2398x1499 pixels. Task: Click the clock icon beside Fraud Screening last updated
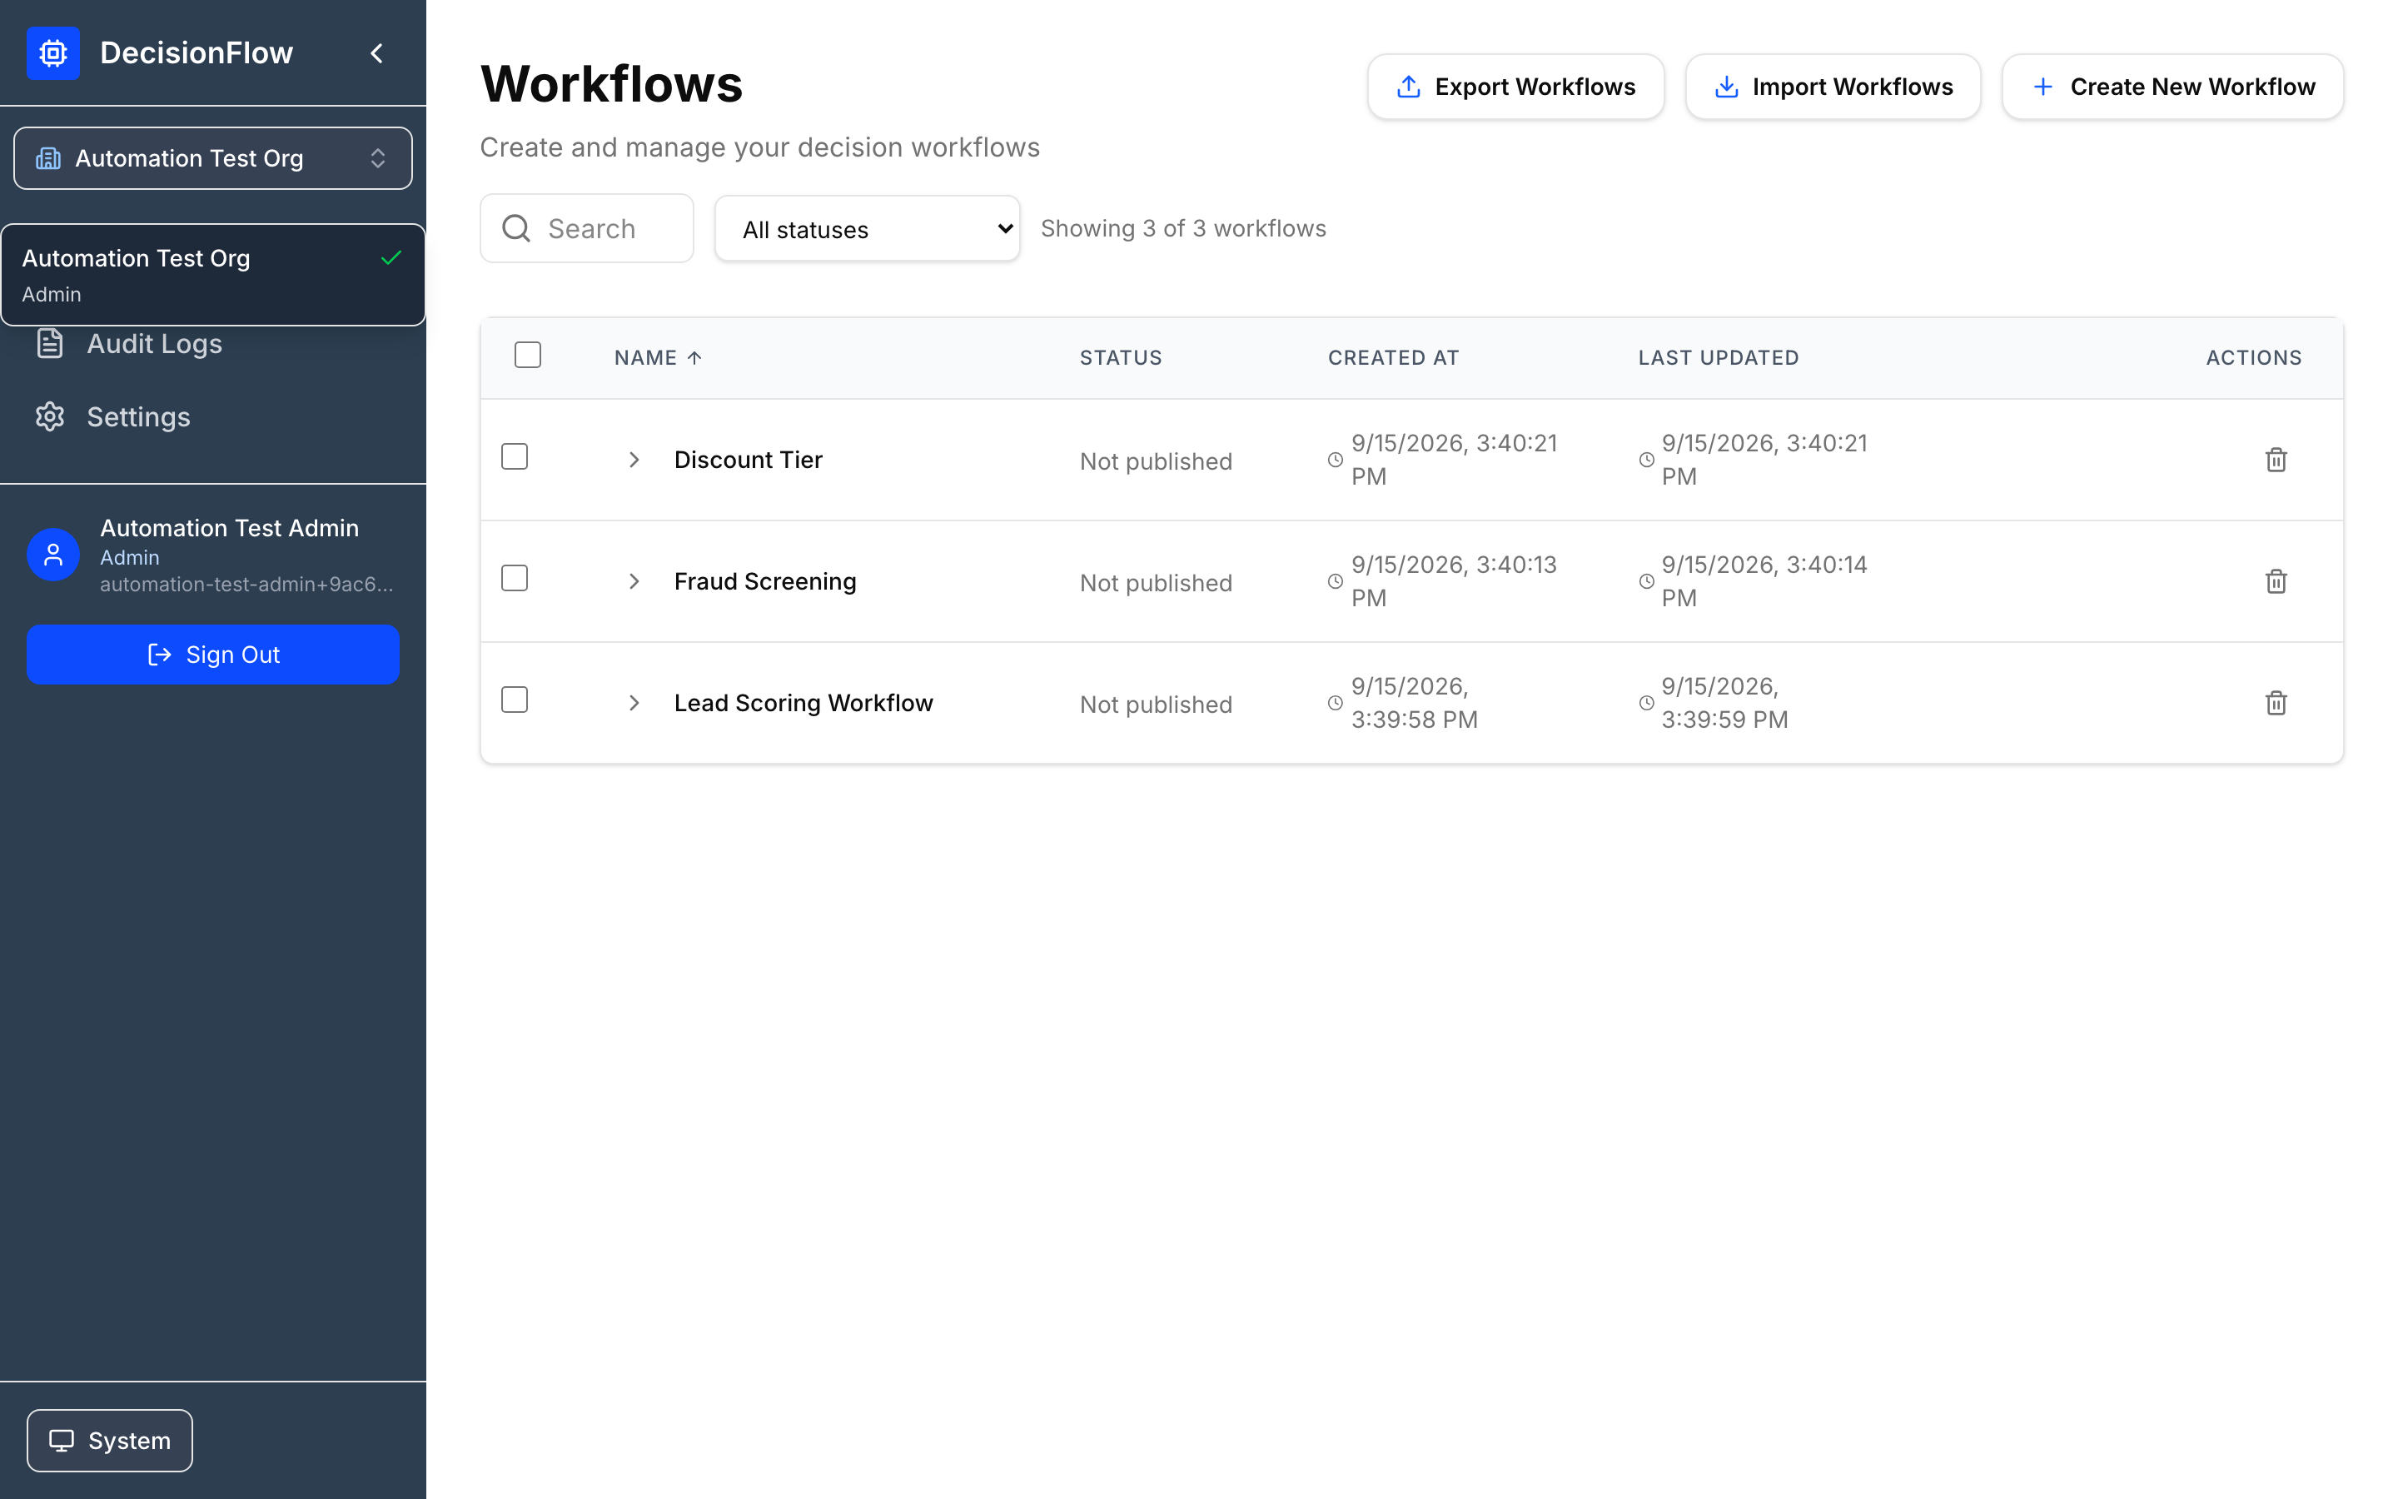(x=1647, y=582)
